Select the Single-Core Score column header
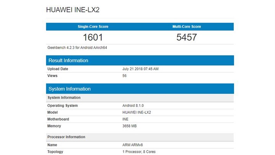275x155 pixels. 93,27
